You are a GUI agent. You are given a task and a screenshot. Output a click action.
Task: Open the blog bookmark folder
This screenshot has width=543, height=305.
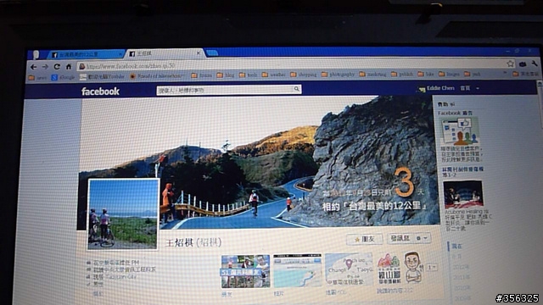pyautogui.click(x=226, y=75)
